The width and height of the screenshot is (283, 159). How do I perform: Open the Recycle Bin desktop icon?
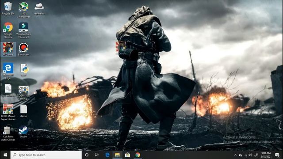(8, 8)
